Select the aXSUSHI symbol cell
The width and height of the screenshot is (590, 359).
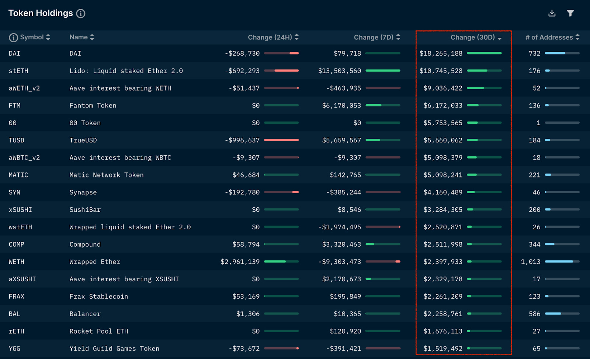(22, 279)
